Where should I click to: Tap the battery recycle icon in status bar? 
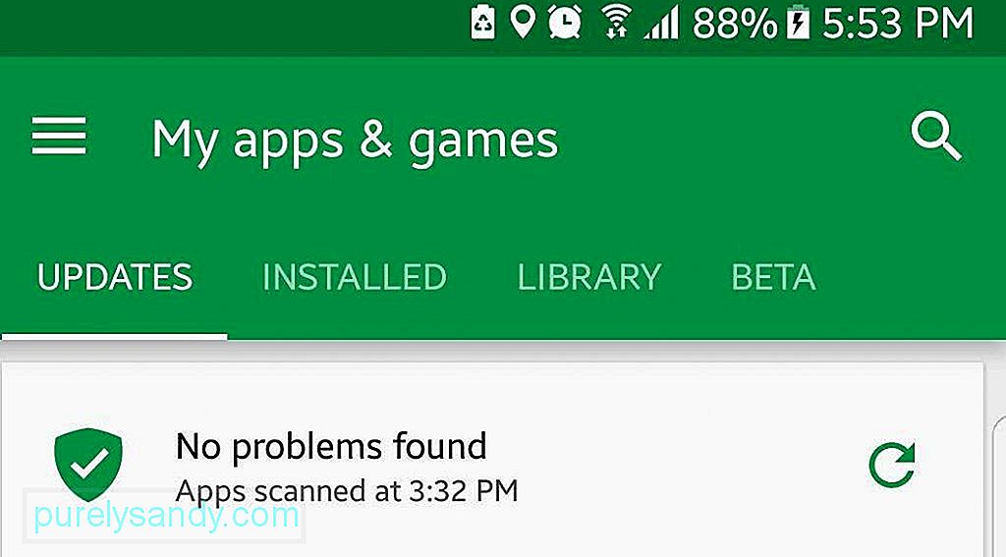tap(482, 22)
